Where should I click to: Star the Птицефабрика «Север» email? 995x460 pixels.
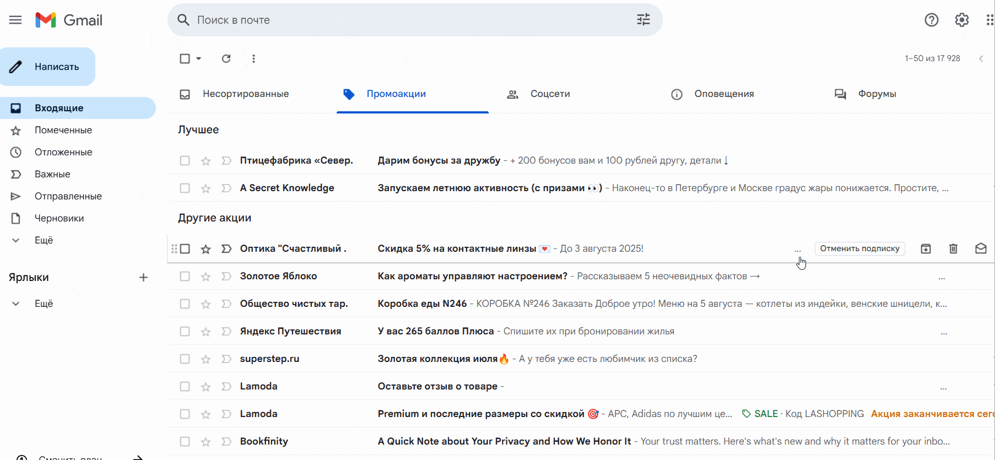tap(206, 161)
